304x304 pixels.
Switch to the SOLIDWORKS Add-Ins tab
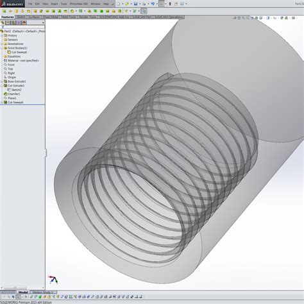114,17
